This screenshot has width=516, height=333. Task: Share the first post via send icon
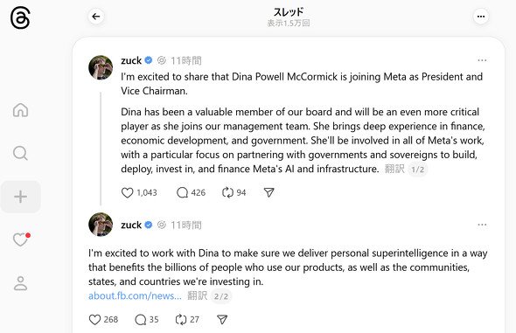268,192
